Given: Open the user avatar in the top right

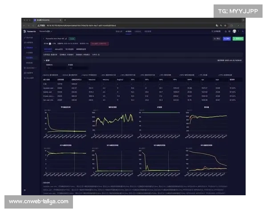Looking at the screenshot, I should point(235,32).
